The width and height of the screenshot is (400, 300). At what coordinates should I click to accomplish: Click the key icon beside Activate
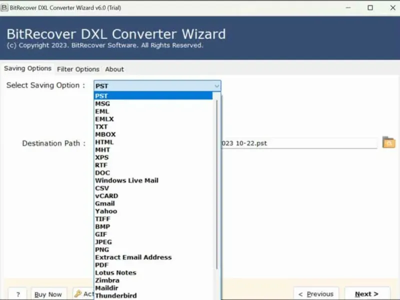78,294
